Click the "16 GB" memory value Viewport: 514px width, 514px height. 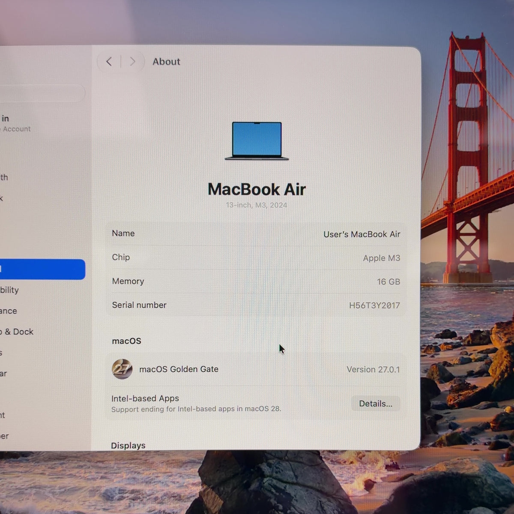[x=388, y=281]
